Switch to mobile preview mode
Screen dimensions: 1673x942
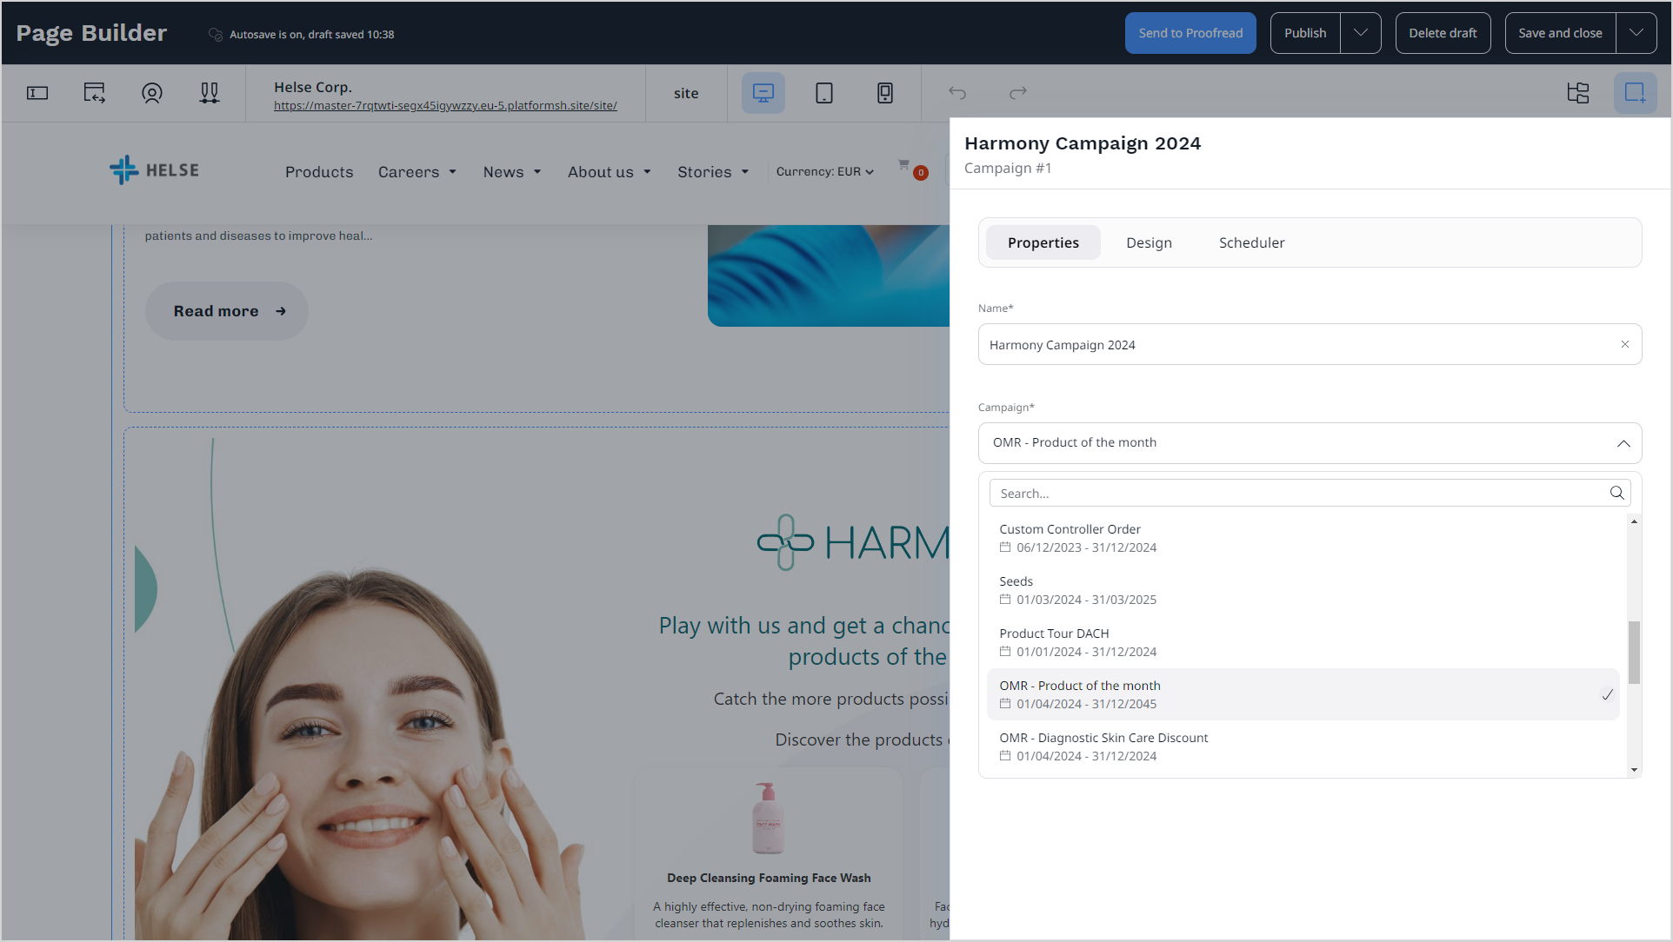(x=884, y=93)
